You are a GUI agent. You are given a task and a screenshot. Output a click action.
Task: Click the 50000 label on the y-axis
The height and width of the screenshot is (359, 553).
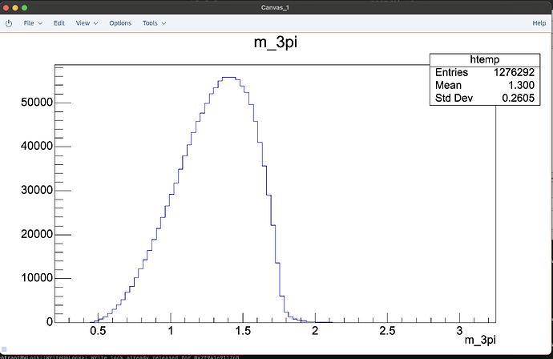pos(36,103)
